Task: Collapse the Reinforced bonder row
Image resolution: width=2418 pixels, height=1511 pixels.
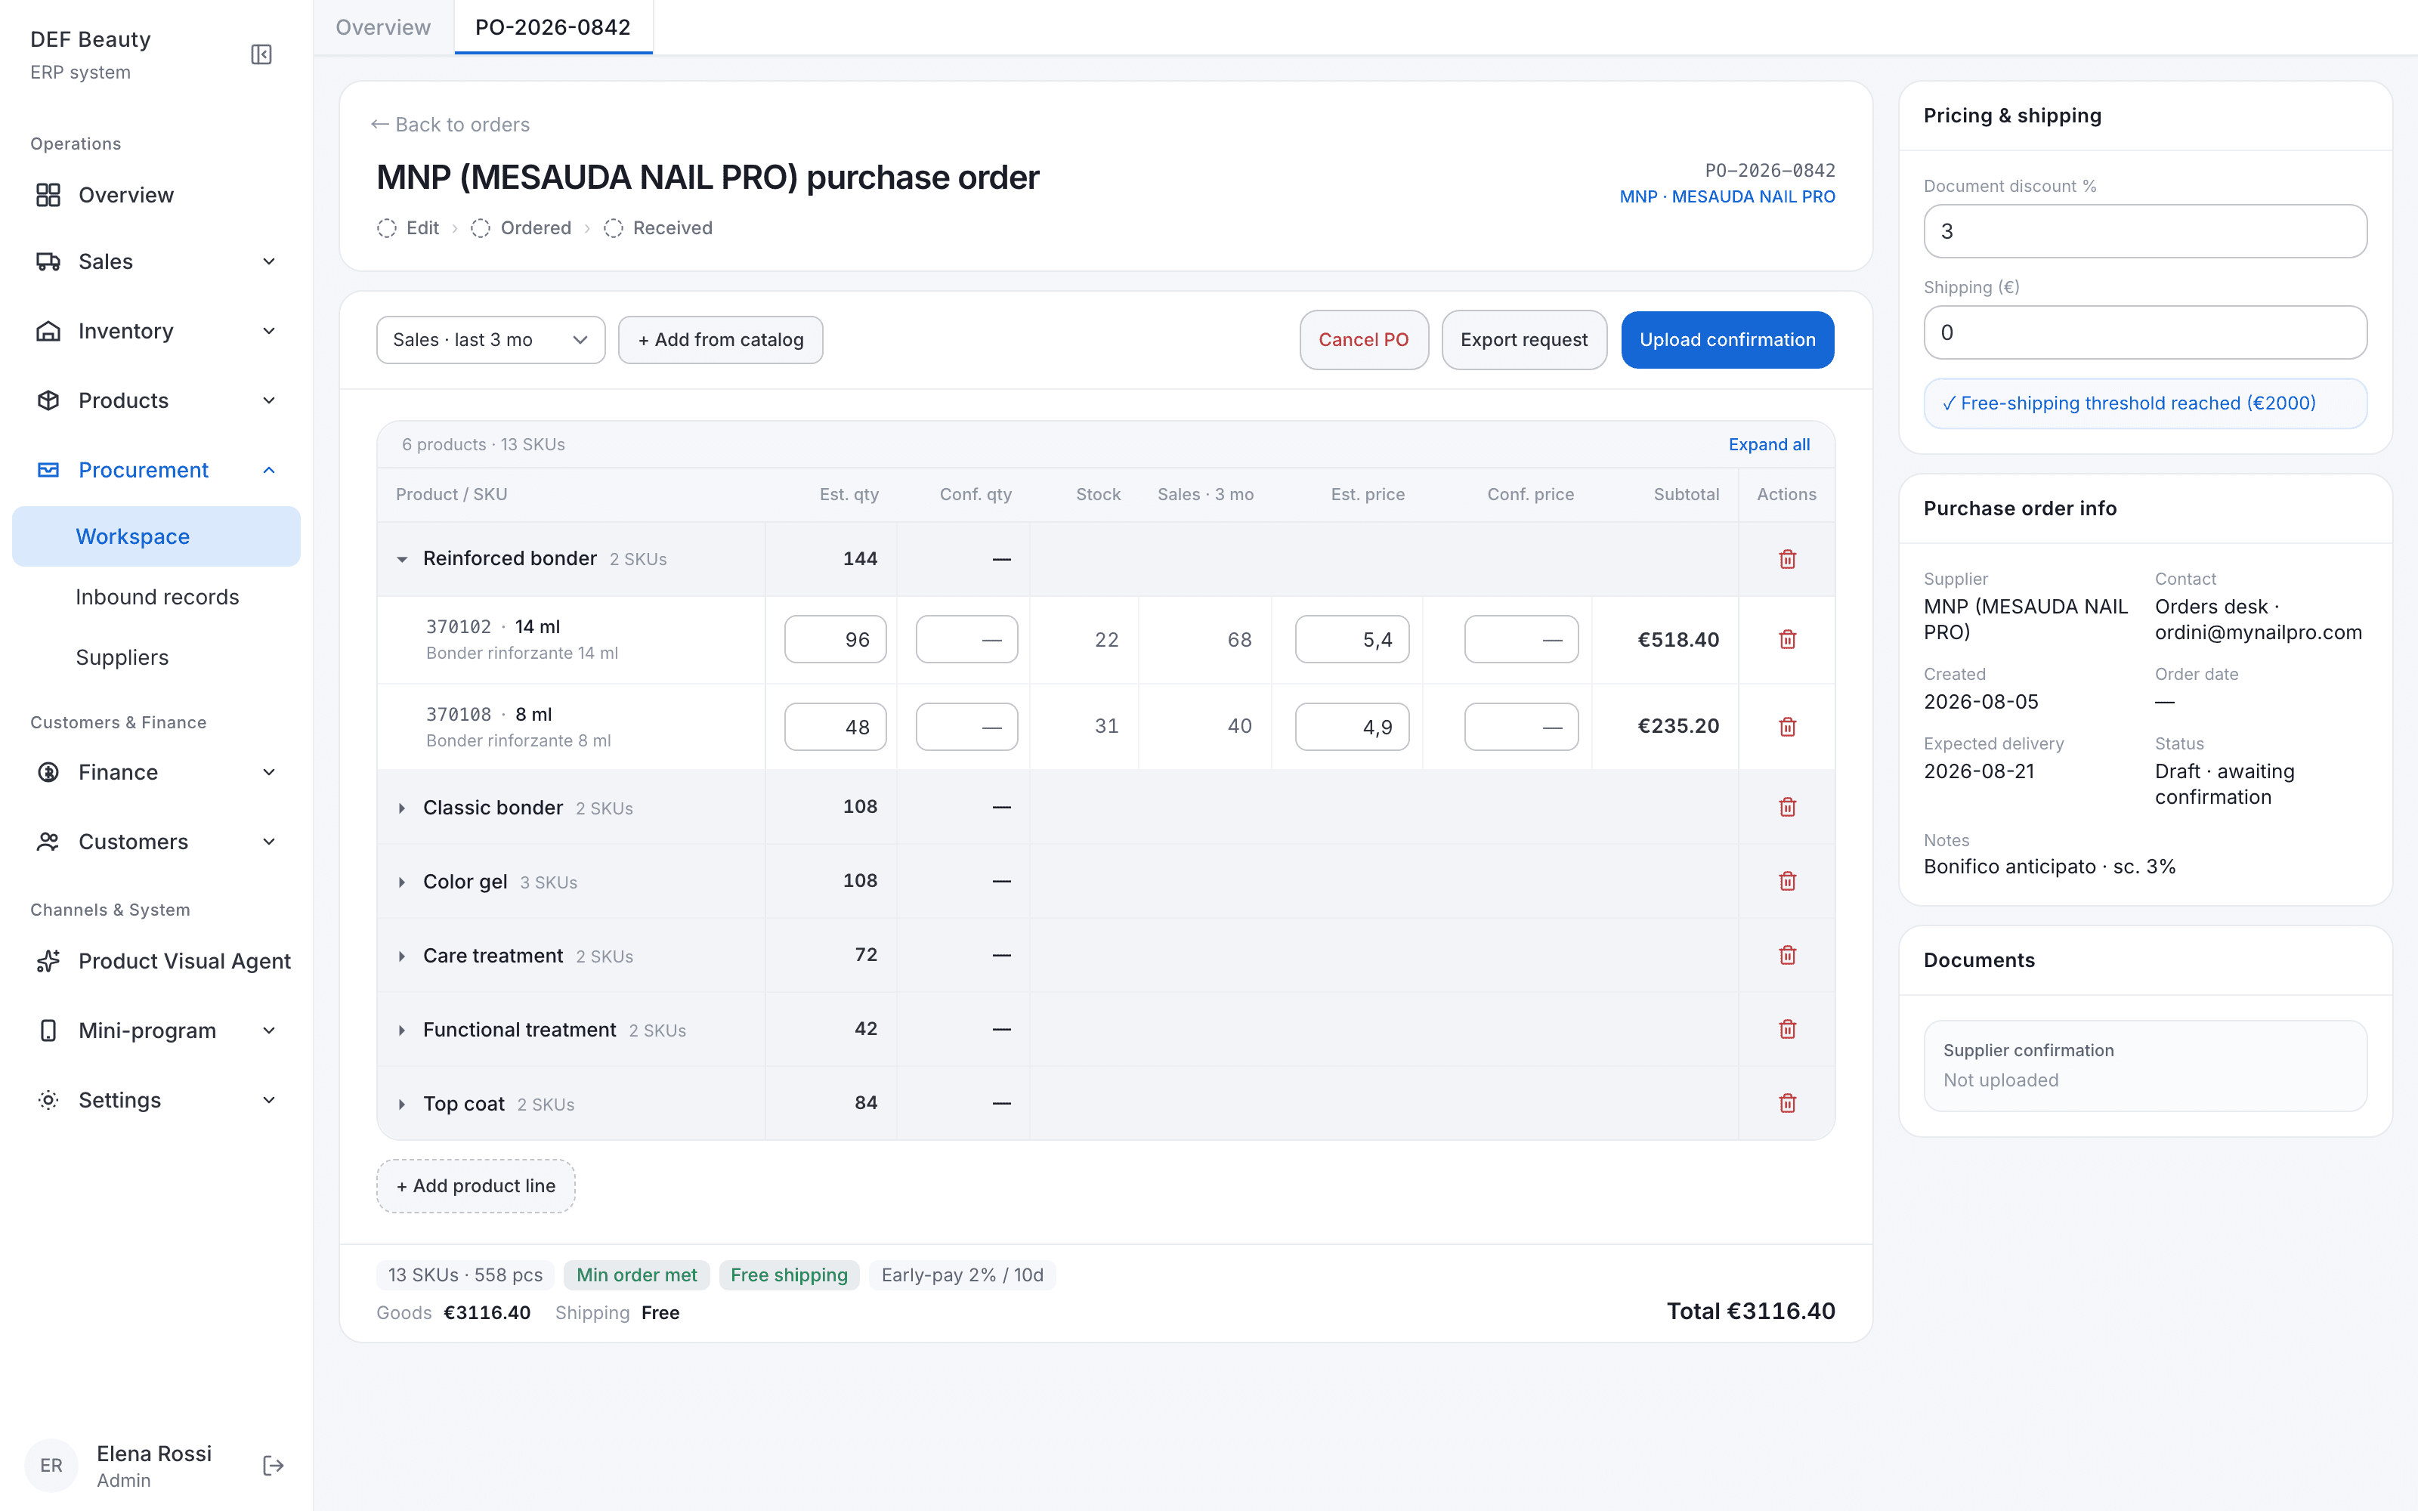Action: (402, 558)
